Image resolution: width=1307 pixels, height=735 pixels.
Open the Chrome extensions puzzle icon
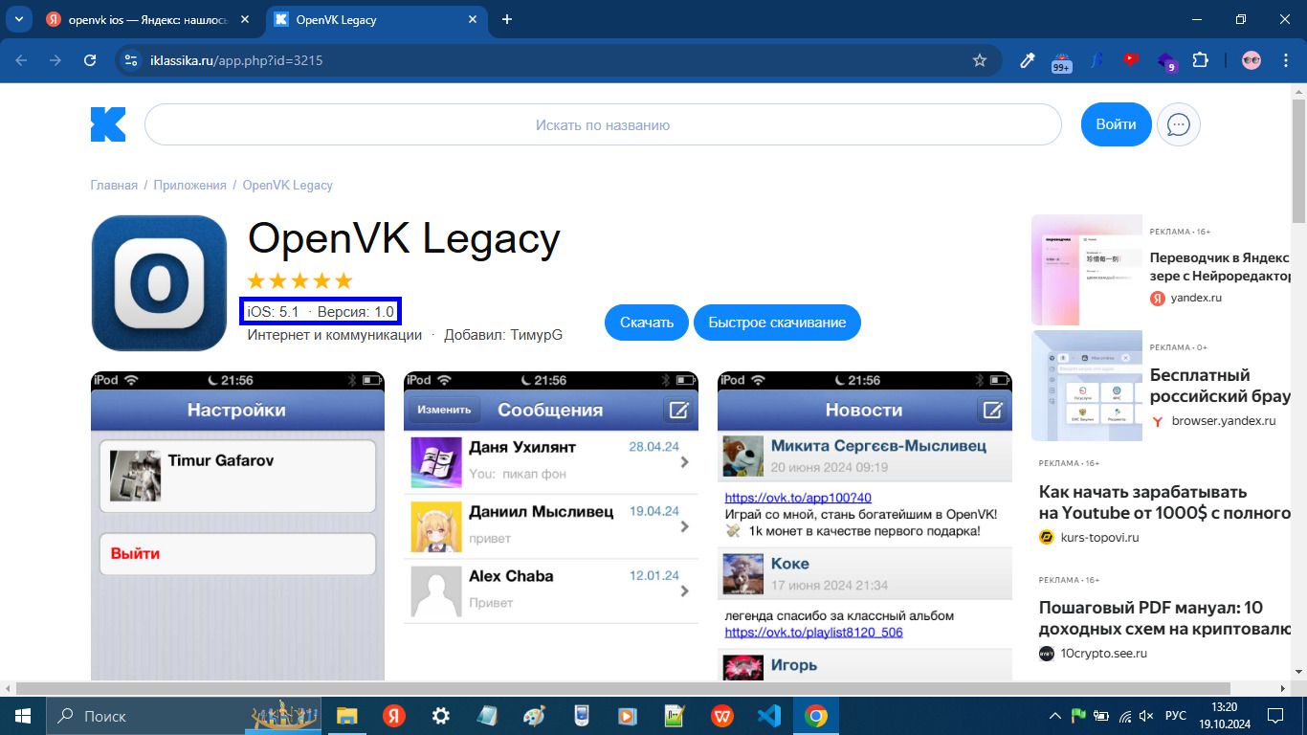1200,60
